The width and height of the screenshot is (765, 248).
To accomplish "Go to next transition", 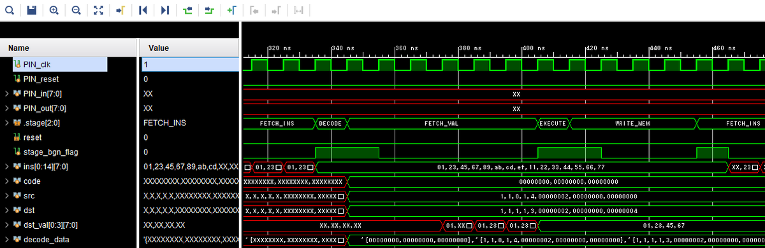I will 209,10.
